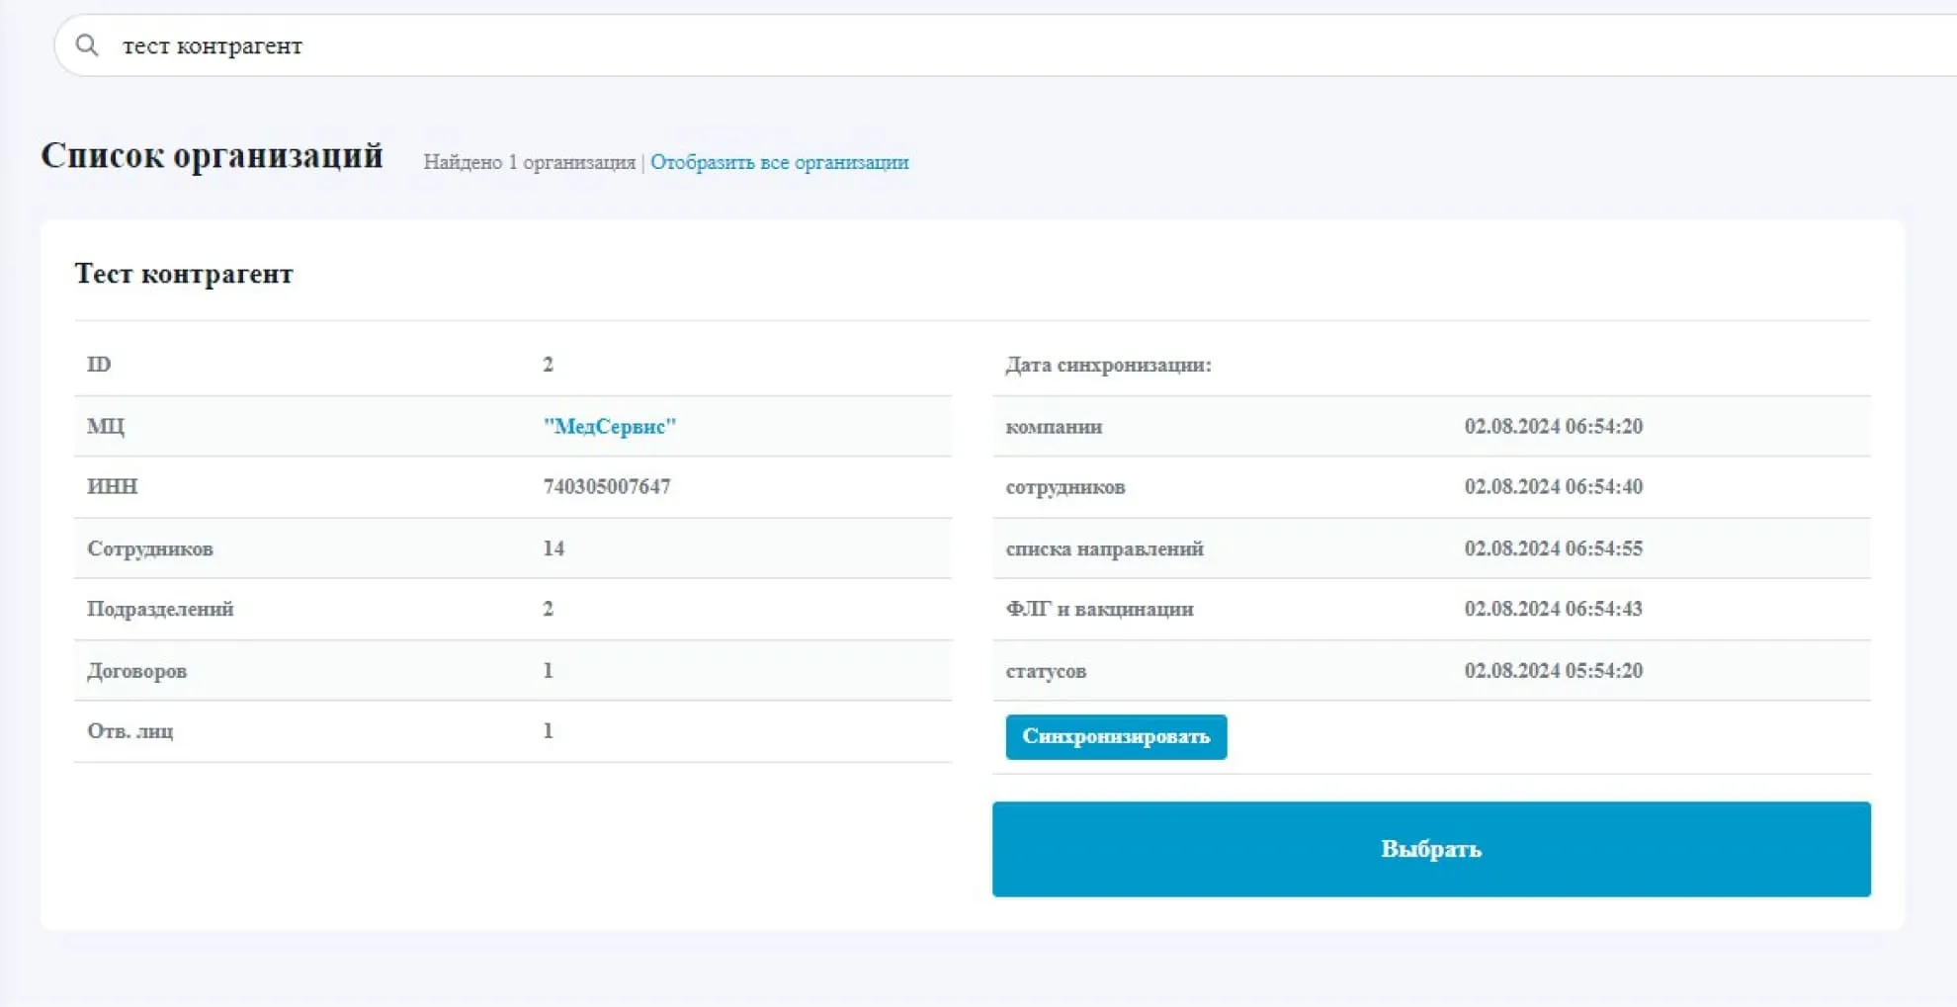Click the МЦ row label
The width and height of the screenshot is (1957, 1007).
106,426
